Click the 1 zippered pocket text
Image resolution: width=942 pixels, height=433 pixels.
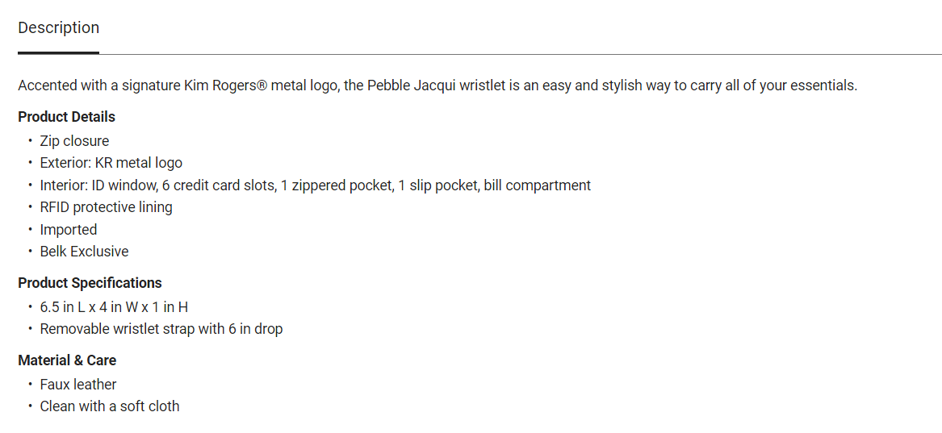click(336, 185)
